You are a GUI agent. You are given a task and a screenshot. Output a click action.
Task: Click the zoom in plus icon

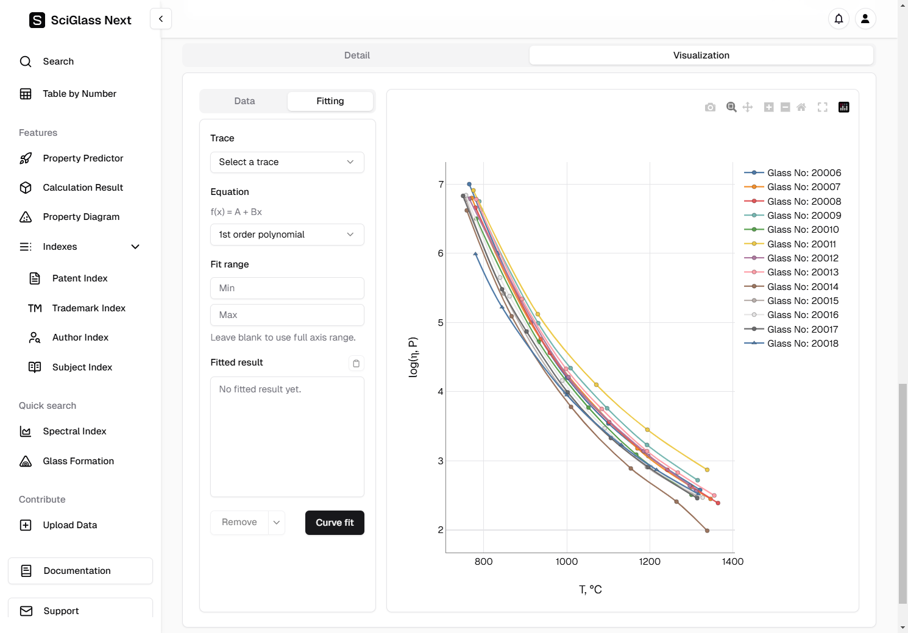[x=769, y=107]
